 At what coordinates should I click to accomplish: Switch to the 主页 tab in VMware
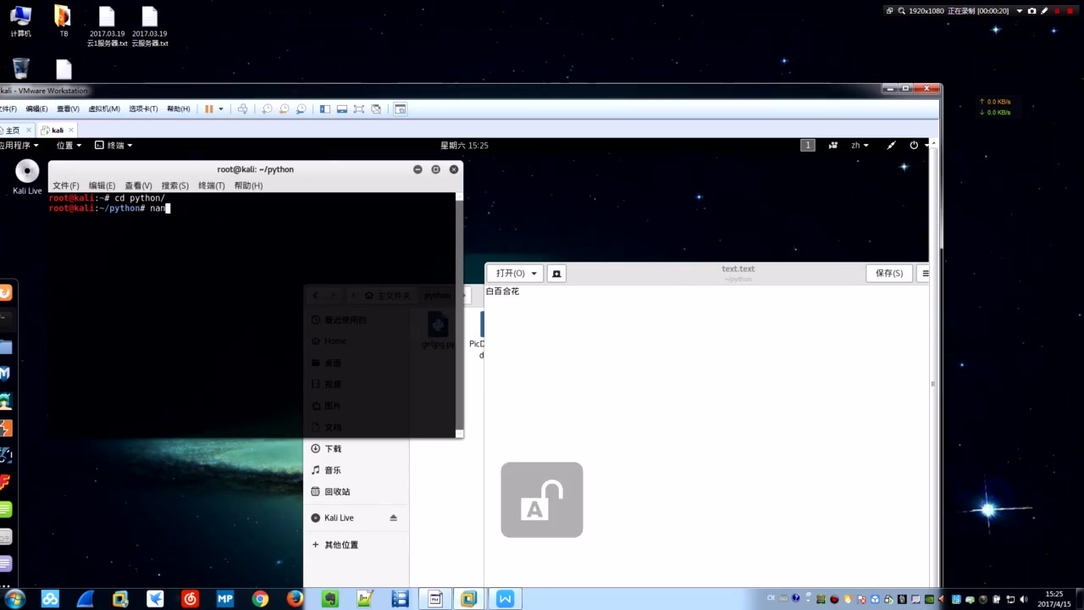point(12,130)
